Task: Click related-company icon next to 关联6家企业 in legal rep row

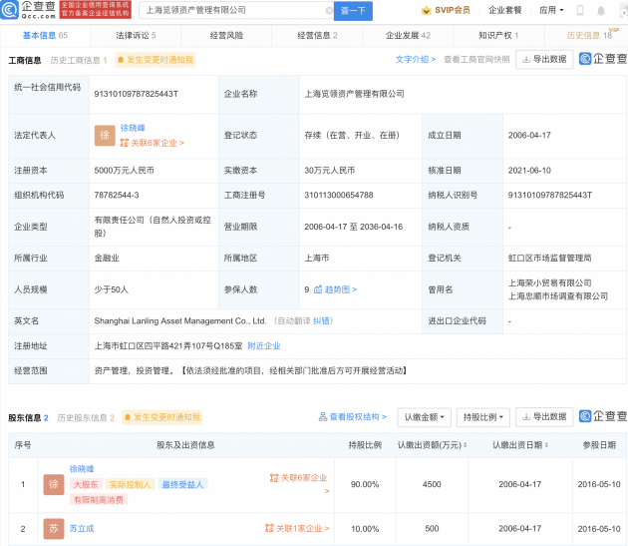Action: [x=125, y=143]
